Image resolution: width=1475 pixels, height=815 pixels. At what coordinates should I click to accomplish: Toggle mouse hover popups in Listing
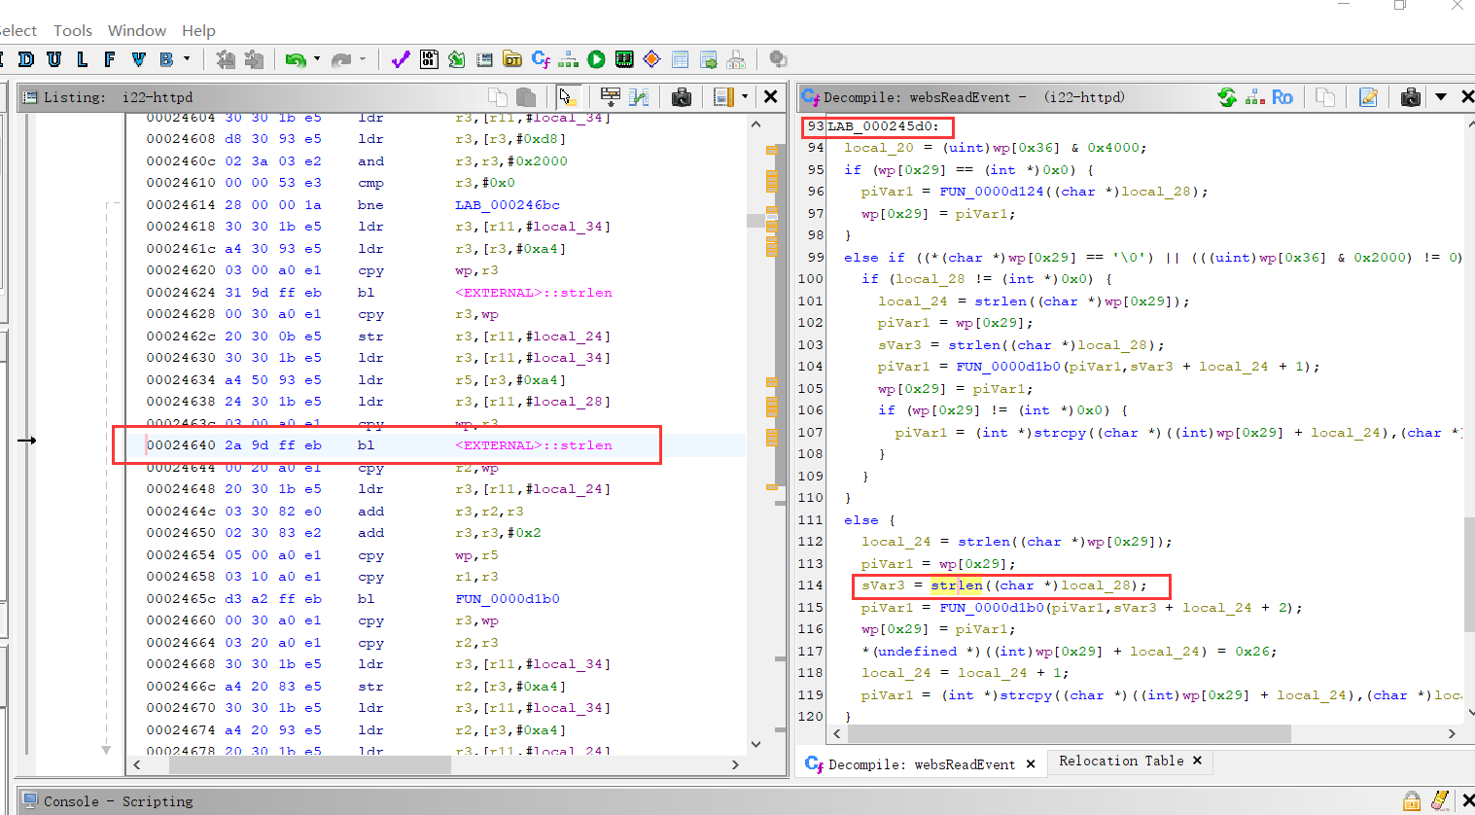(568, 96)
